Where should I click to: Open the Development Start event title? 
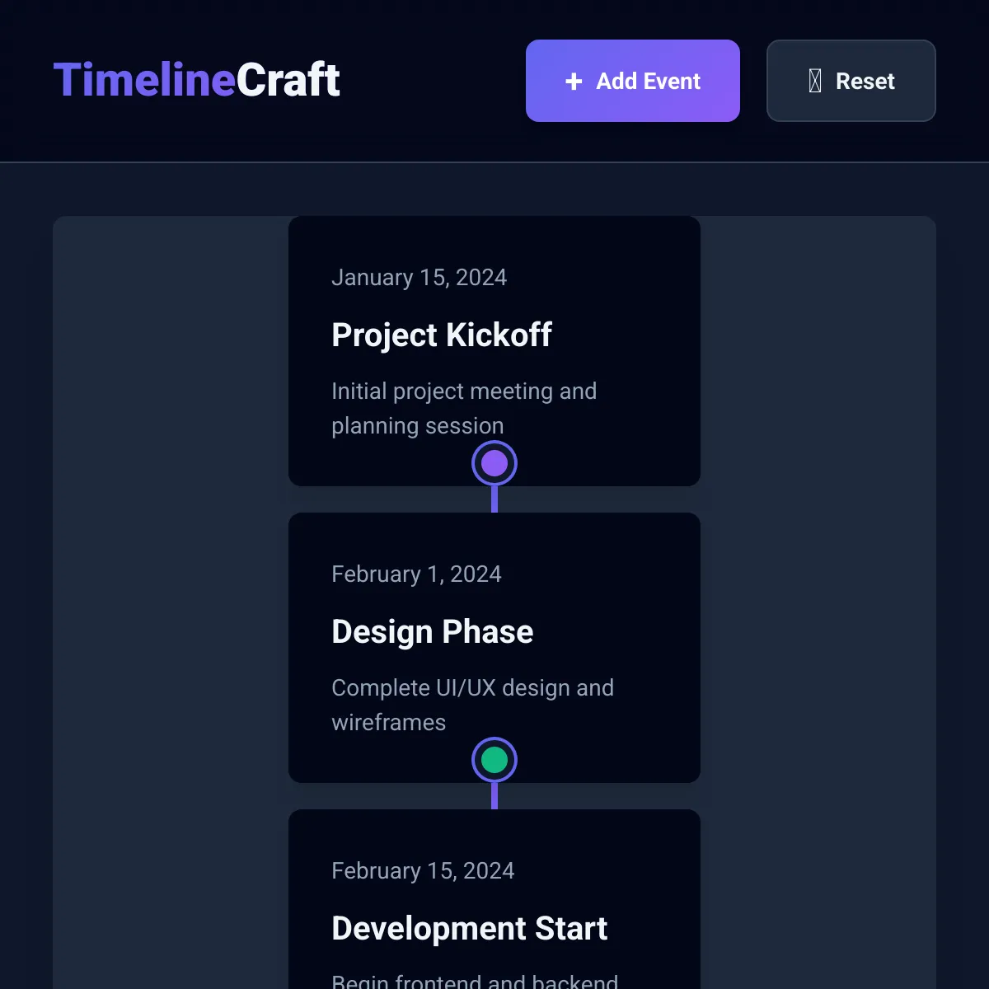pyautogui.click(x=470, y=928)
